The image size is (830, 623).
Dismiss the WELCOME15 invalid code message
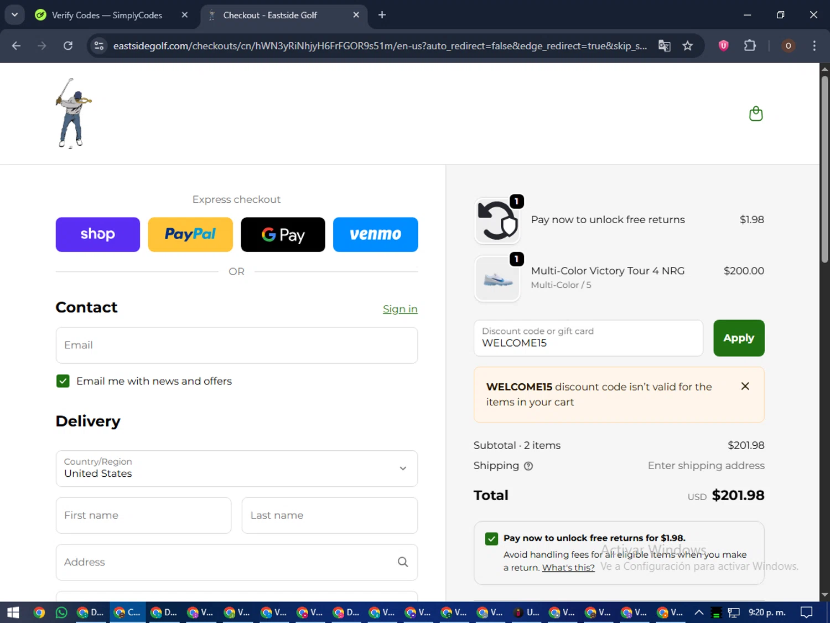pos(745,386)
